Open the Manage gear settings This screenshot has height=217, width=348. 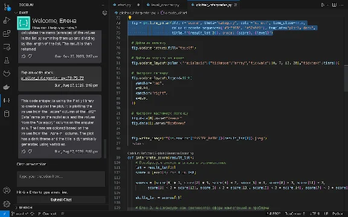7,204
